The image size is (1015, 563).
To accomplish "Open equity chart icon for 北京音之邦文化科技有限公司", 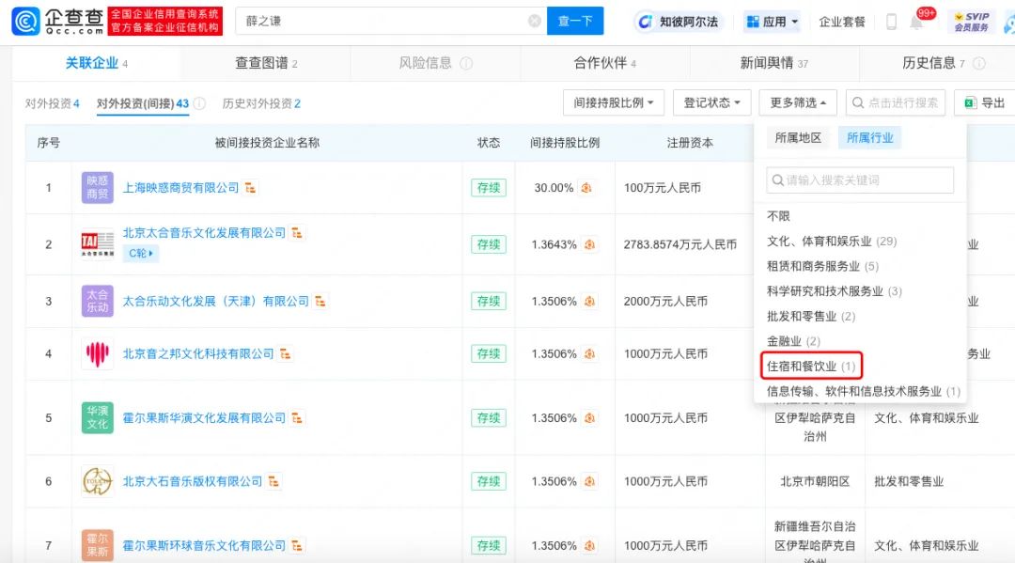I will (x=285, y=353).
